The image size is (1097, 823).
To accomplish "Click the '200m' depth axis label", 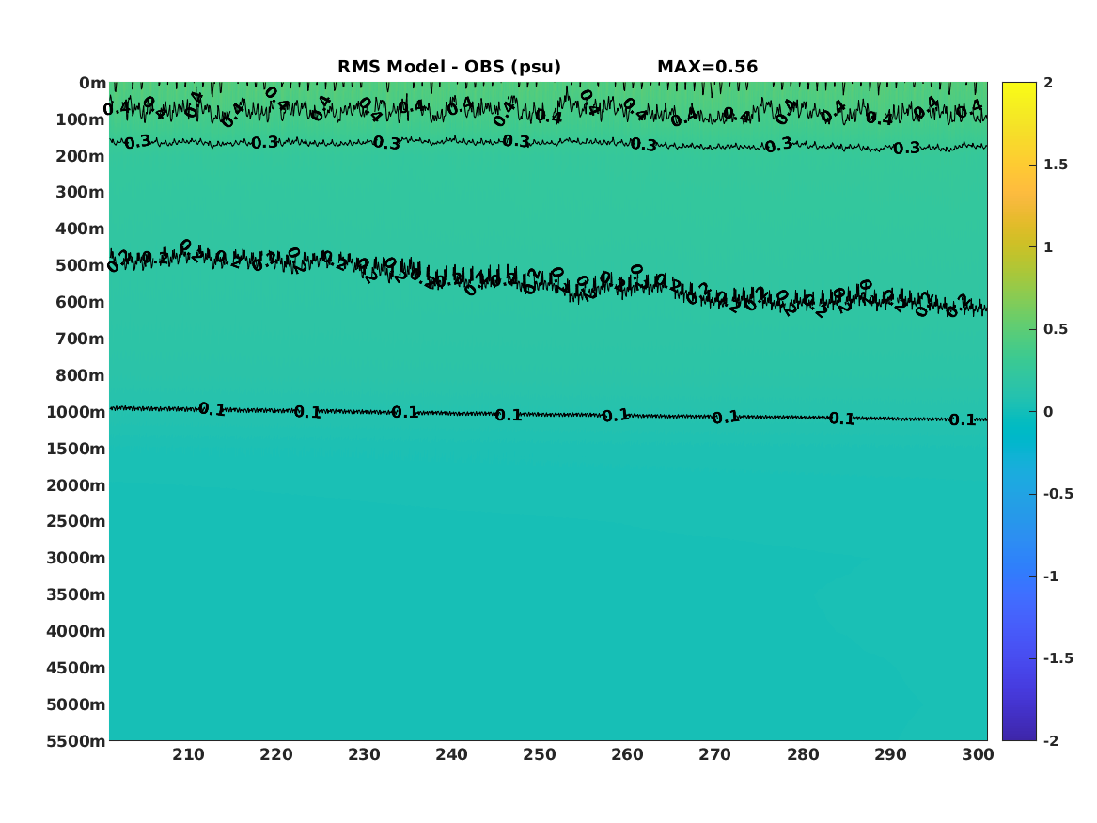I will 81,156.
